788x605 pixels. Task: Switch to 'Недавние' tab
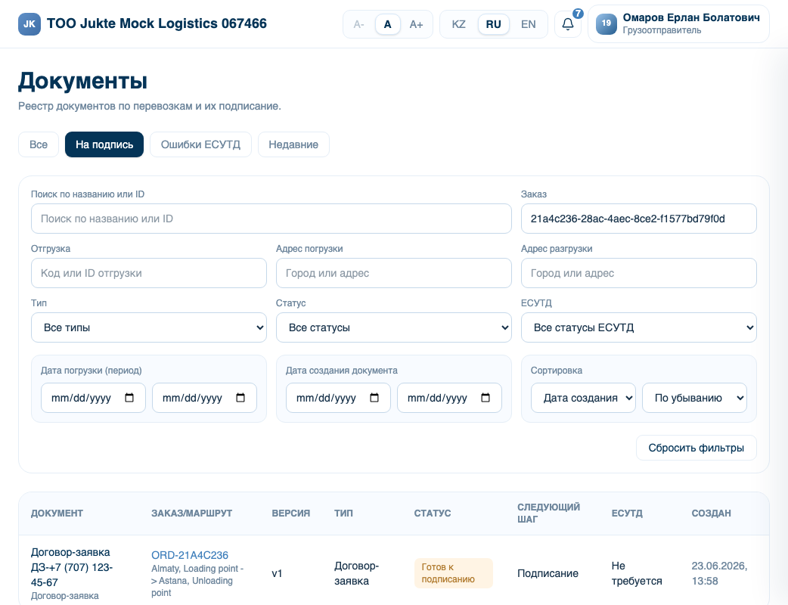click(x=293, y=144)
